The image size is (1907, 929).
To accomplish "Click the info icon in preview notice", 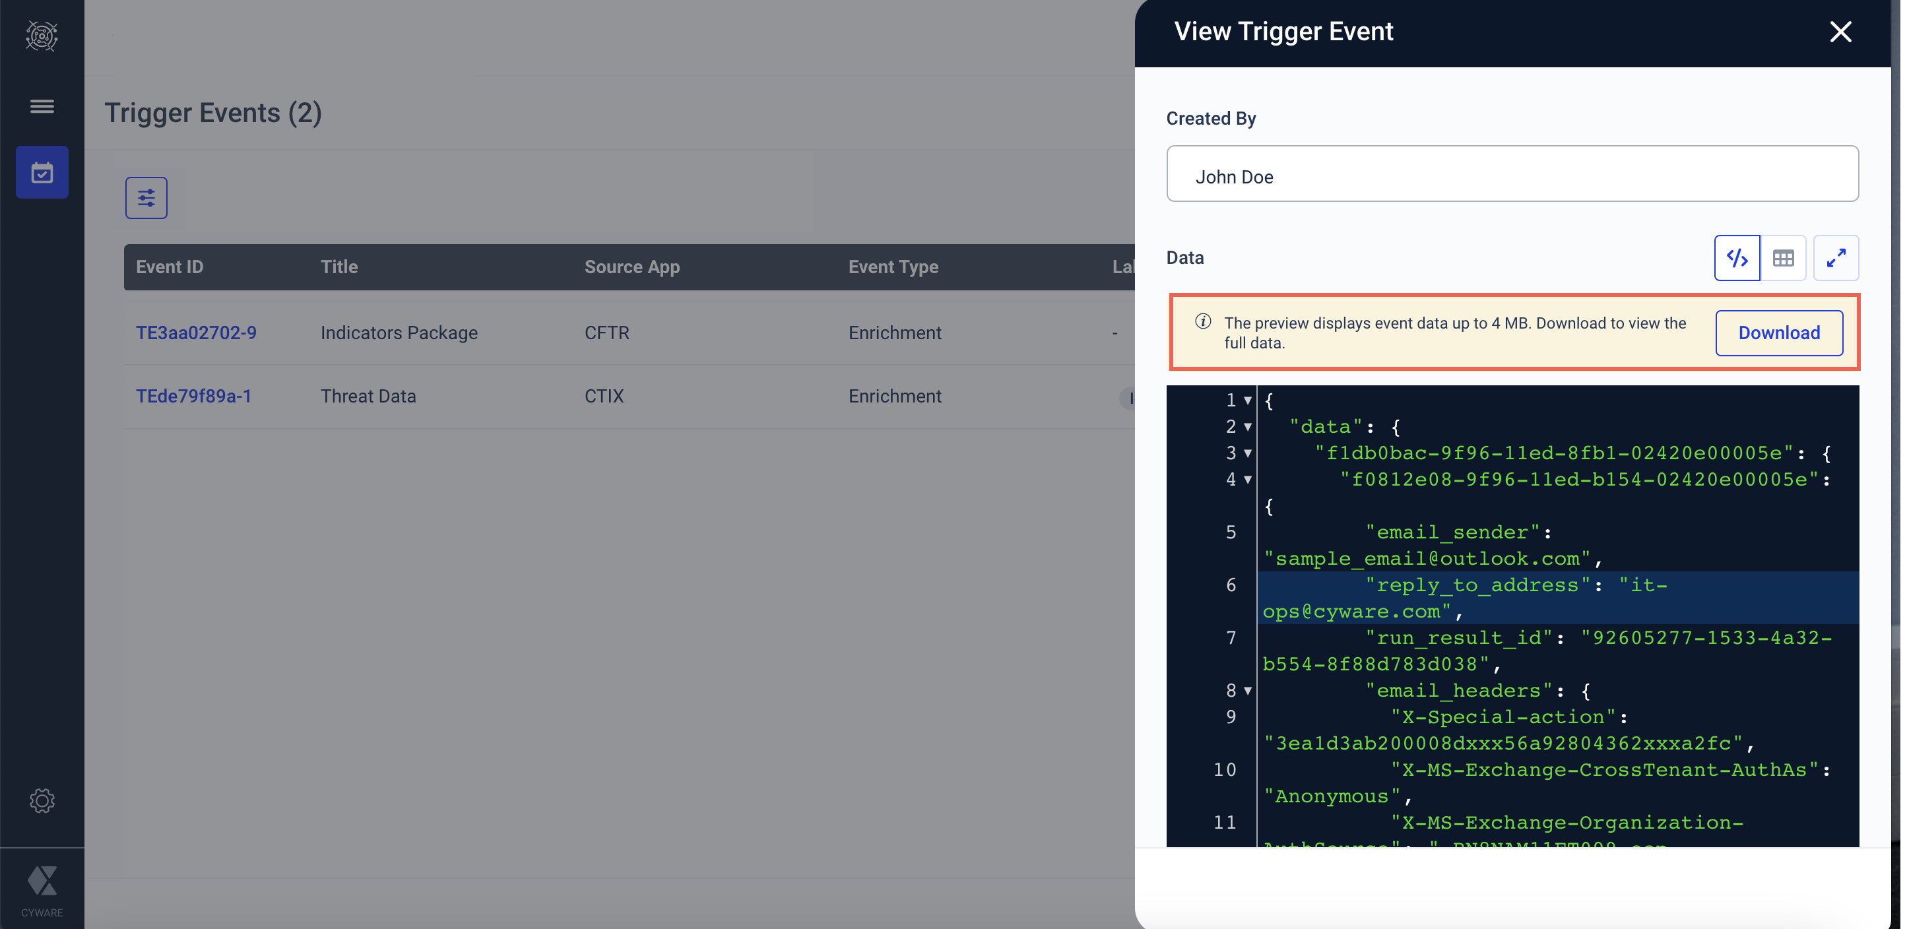I will tap(1203, 322).
